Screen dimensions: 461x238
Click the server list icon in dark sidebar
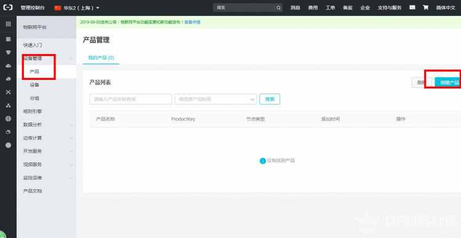[x=8, y=39]
